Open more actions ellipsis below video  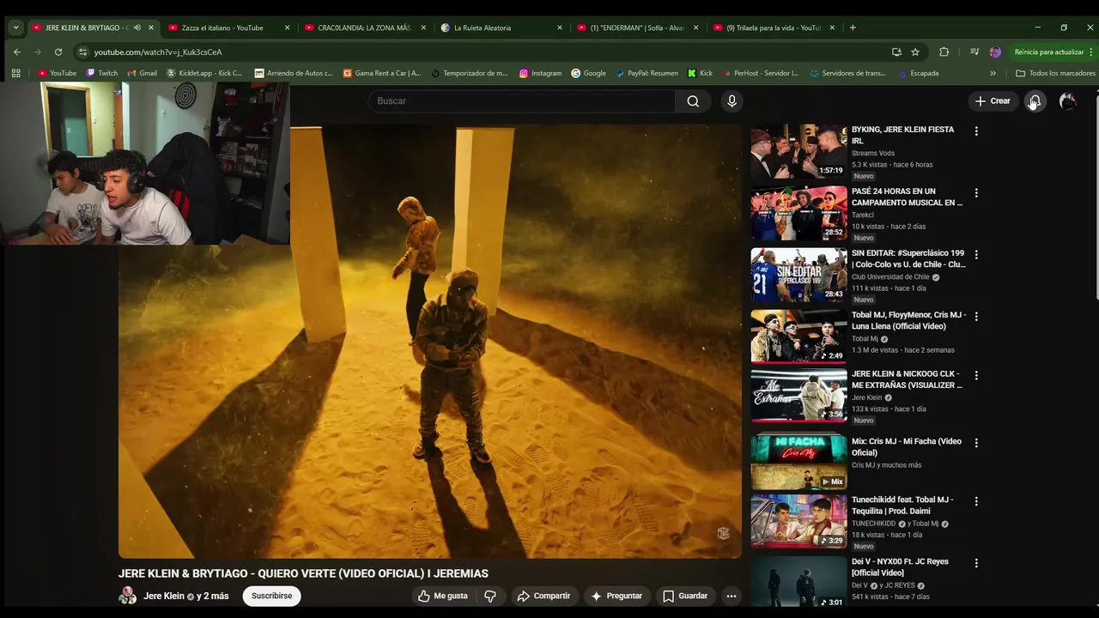pos(732,596)
